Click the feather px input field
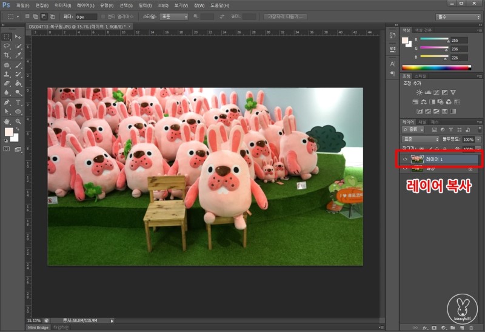This screenshot has width=485, height=332. pos(84,16)
